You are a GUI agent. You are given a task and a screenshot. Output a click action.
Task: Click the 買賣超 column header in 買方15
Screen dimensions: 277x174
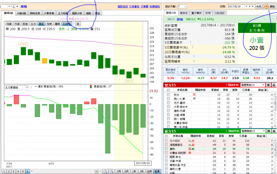(x=215, y=90)
